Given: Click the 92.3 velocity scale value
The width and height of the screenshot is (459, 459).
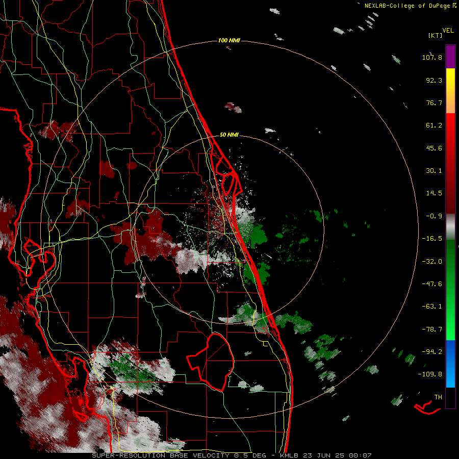Looking at the screenshot, I should [x=434, y=80].
